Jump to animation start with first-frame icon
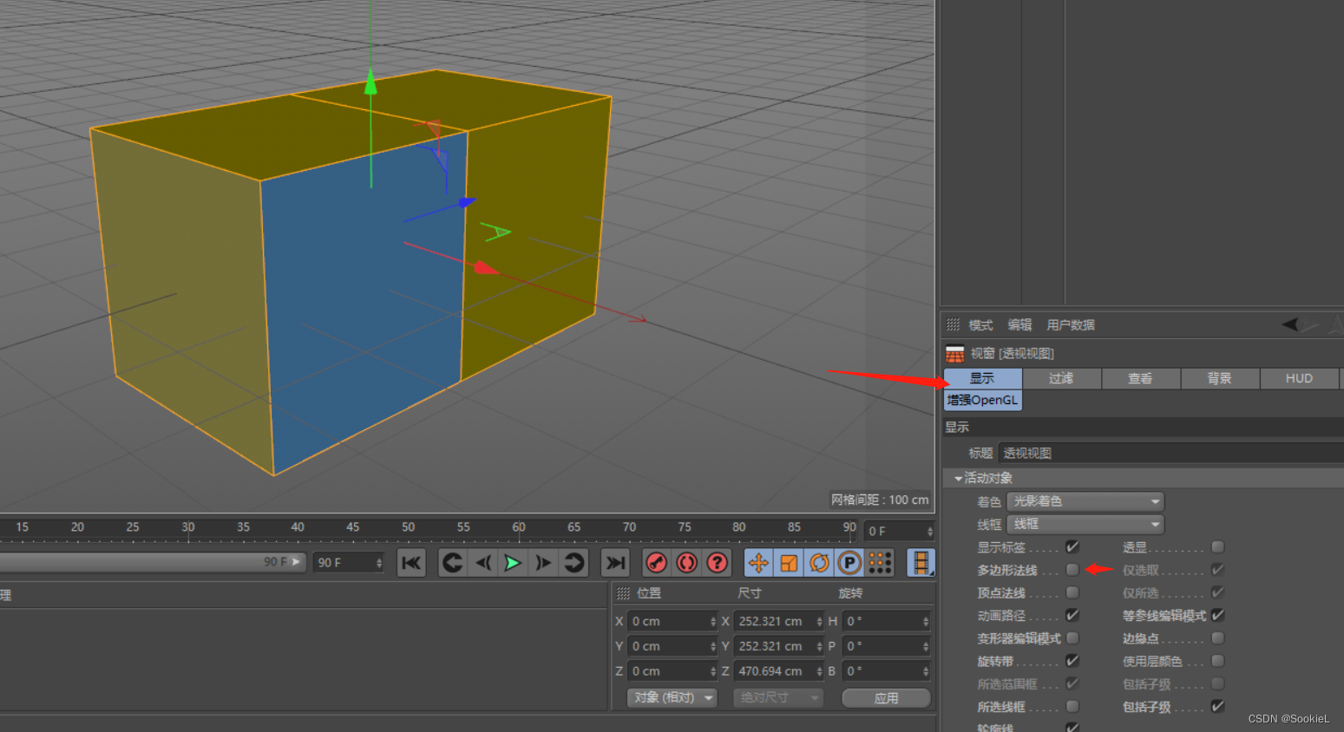This screenshot has width=1344, height=732. [410, 563]
